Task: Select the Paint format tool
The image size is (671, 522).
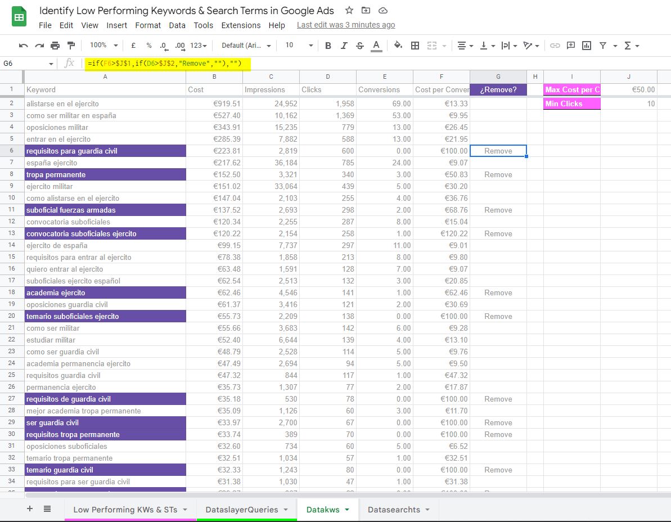Action: (71, 46)
